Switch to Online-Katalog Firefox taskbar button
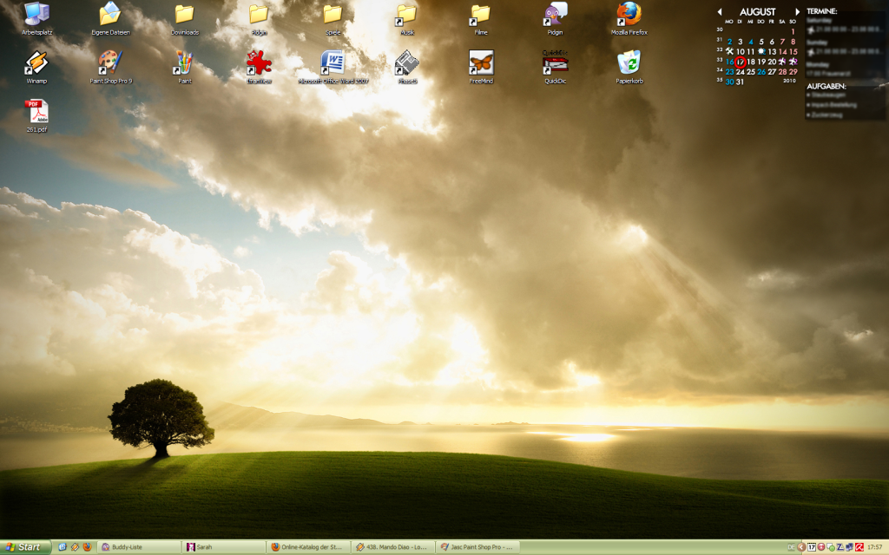This screenshot has width=889, height=555. (x=309, y=547)
